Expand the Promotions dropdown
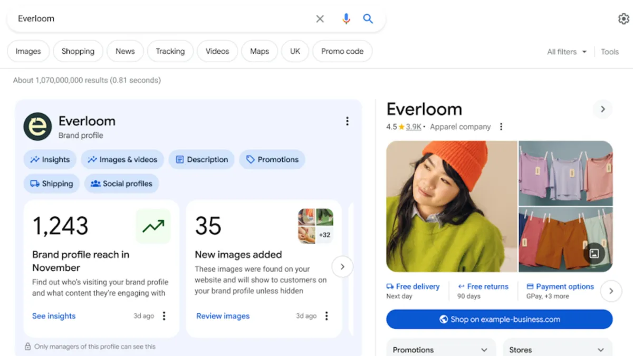The width and height of the screenshot is (633, 356). click(x=441, y=349)
